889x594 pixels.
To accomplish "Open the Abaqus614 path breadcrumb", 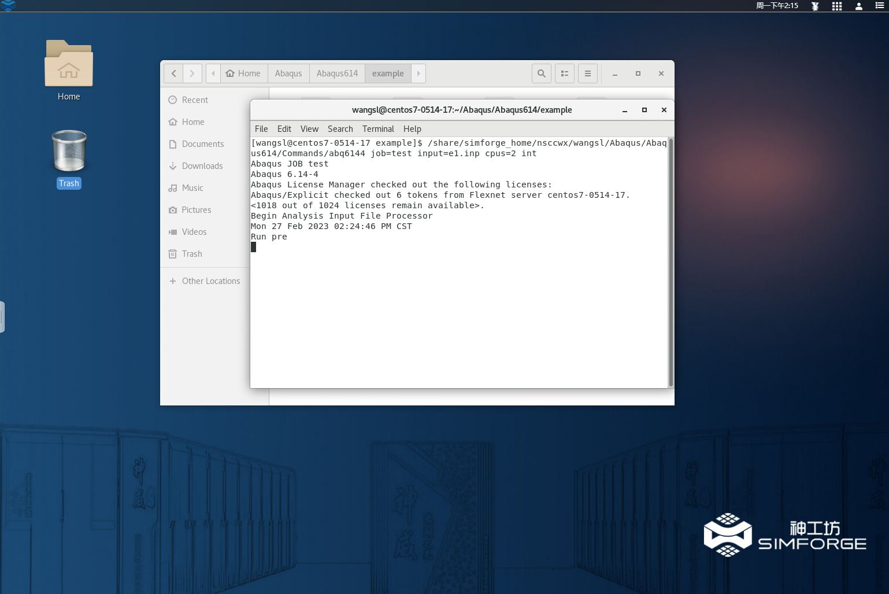I will pos(337,73).
